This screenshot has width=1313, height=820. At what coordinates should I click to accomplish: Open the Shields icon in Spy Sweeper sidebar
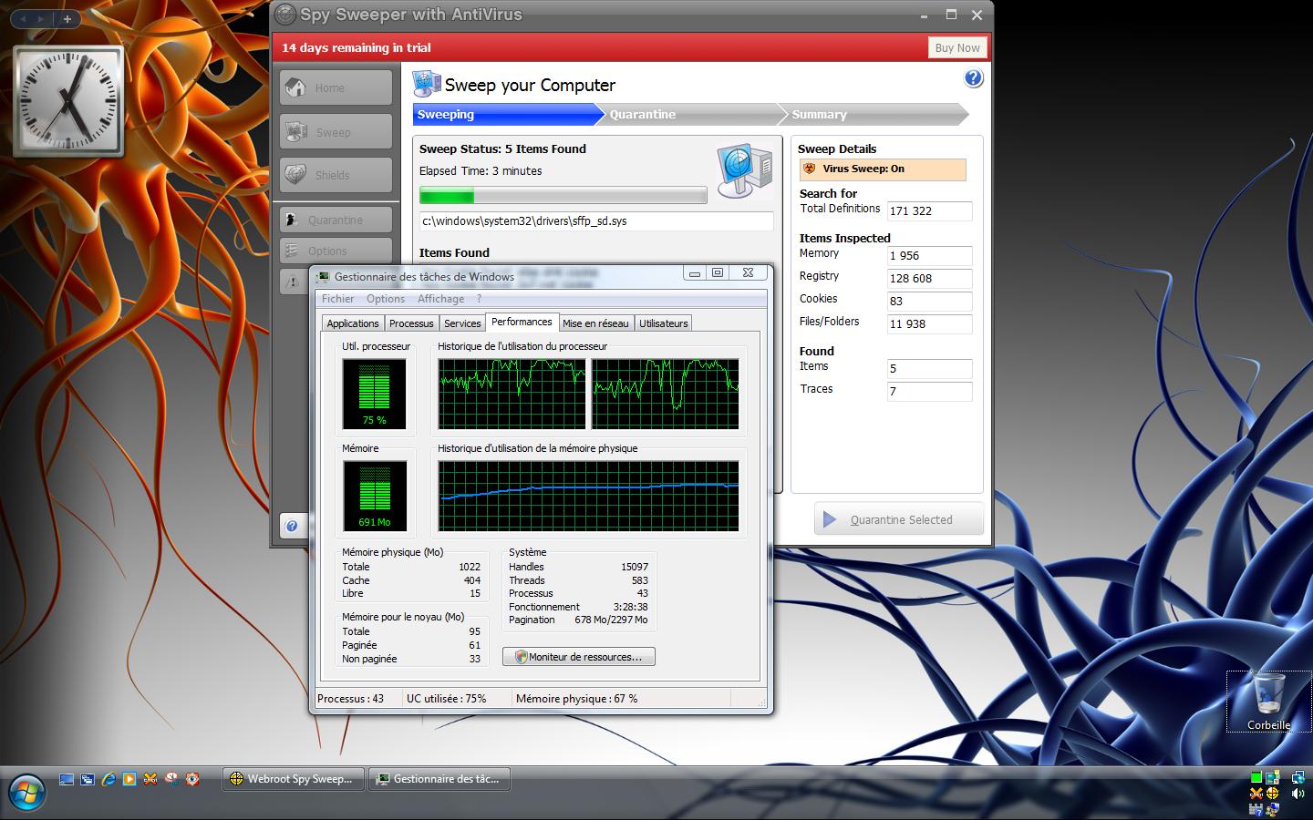click(x=295, y=174)
